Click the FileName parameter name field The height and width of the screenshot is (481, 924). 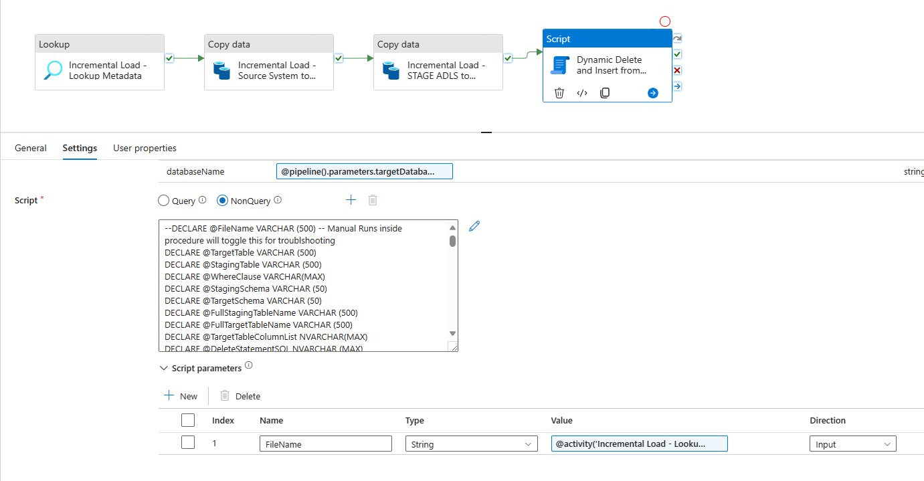[x=325, y=443]
